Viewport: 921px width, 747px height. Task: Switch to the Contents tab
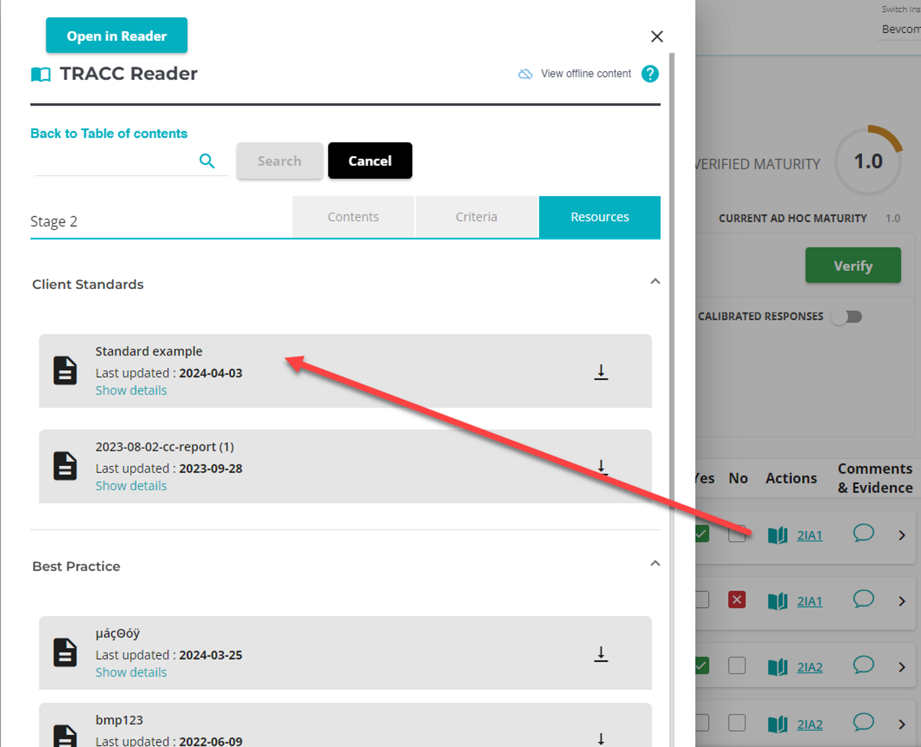tap(353, 217)
